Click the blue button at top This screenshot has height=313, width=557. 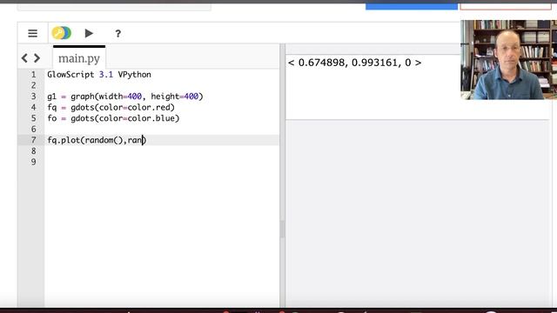pos(412,6)
